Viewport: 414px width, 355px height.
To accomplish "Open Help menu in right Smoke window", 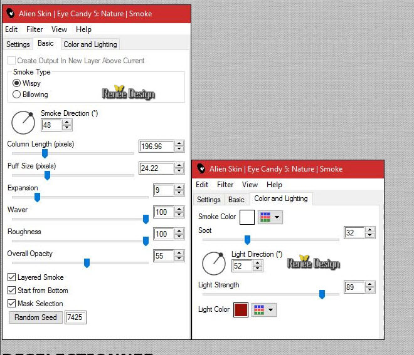I will coord(274,185).
